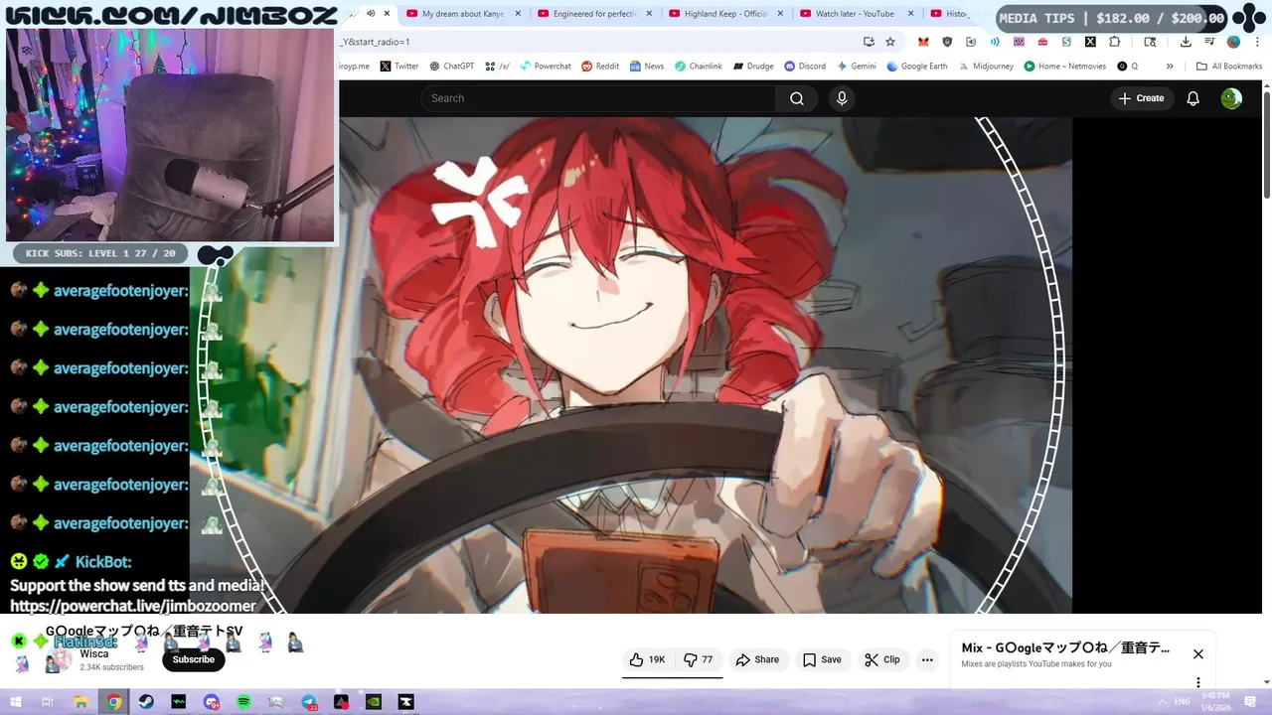Open the Midjourney bookmark

pyautogui.click(x=986, y=67)
